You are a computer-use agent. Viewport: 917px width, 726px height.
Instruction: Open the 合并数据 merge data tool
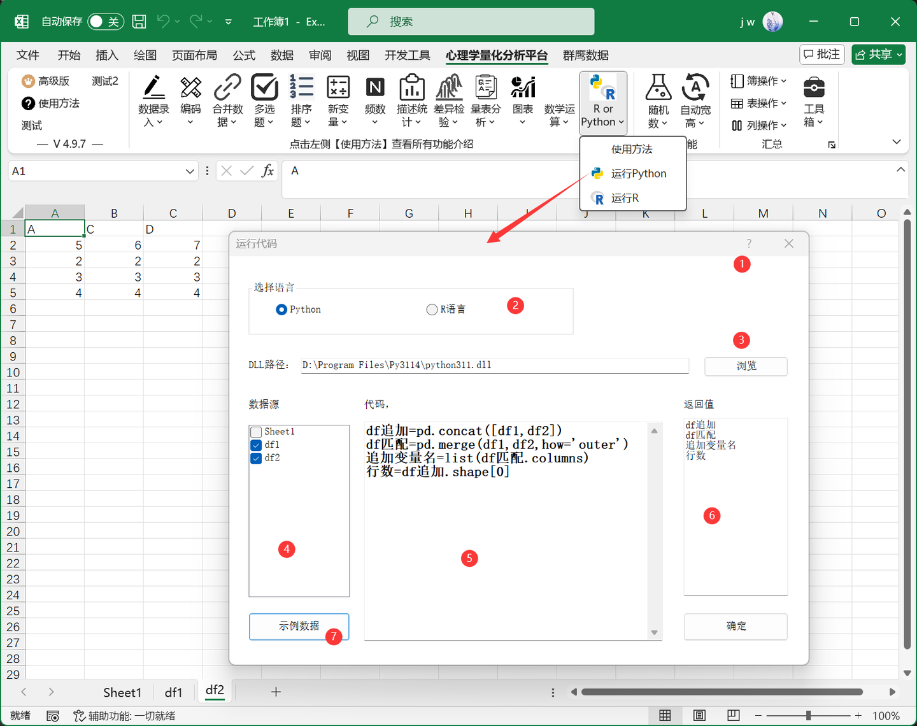point(227,102)
